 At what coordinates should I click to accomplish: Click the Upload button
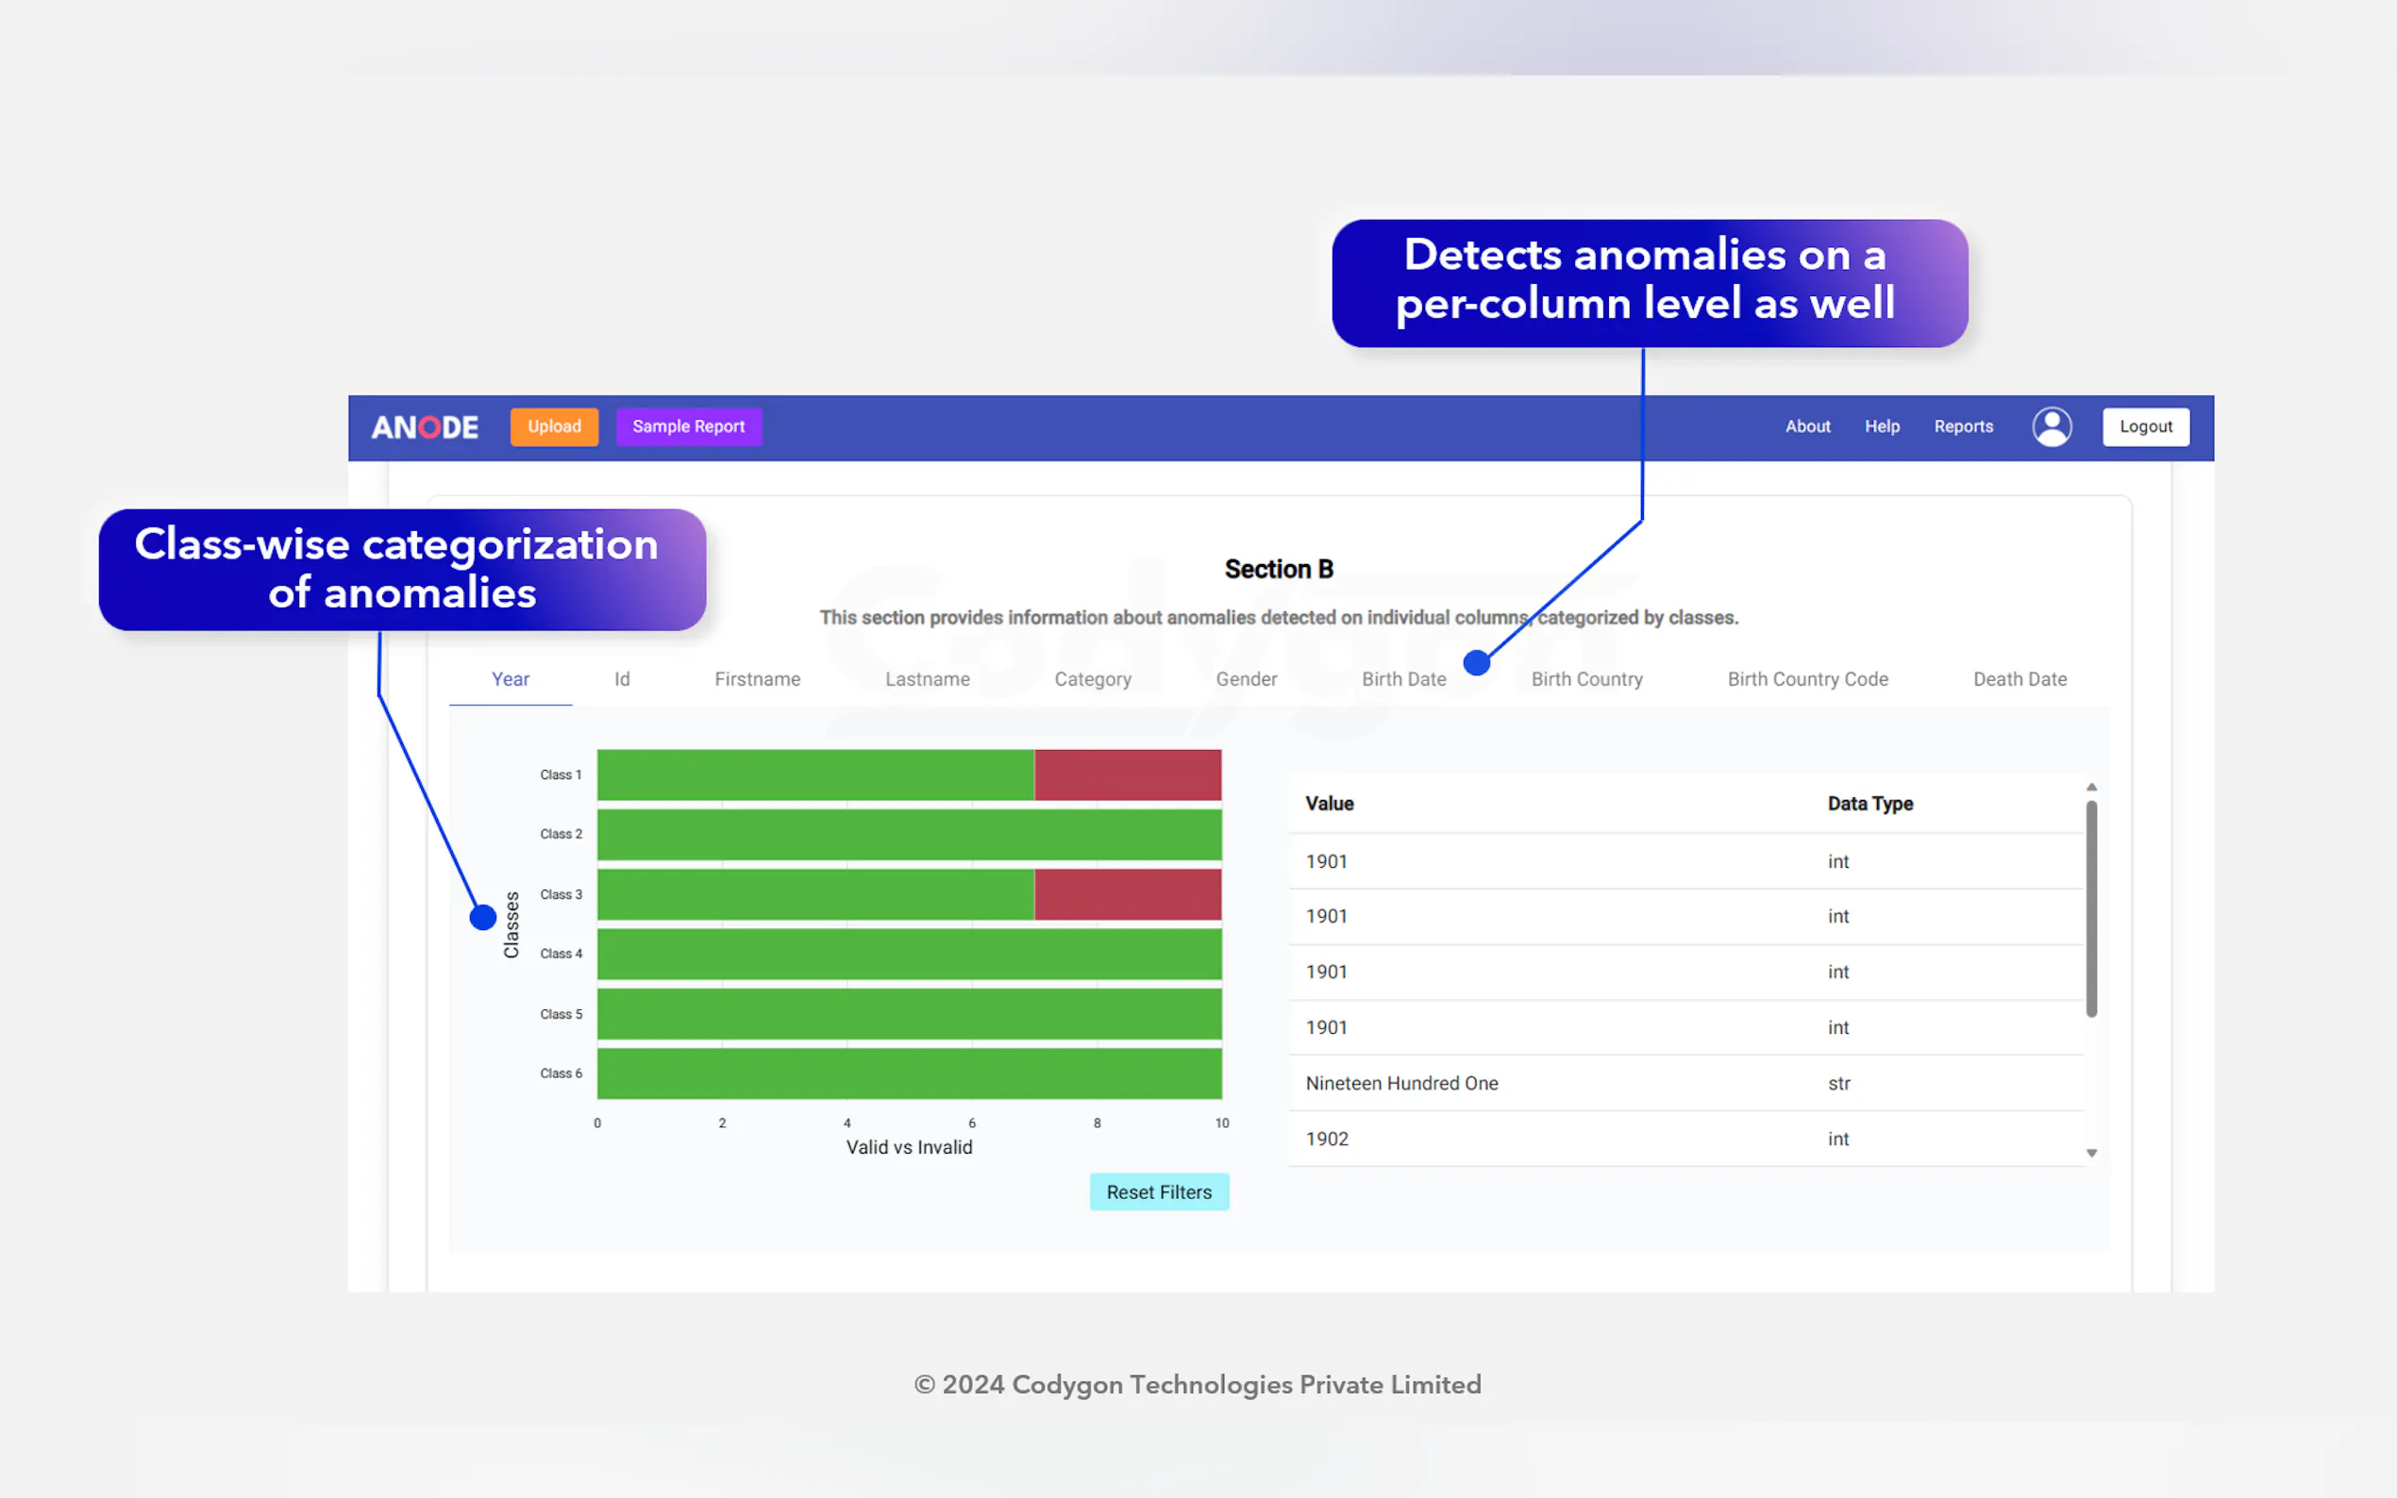(554, 427)
